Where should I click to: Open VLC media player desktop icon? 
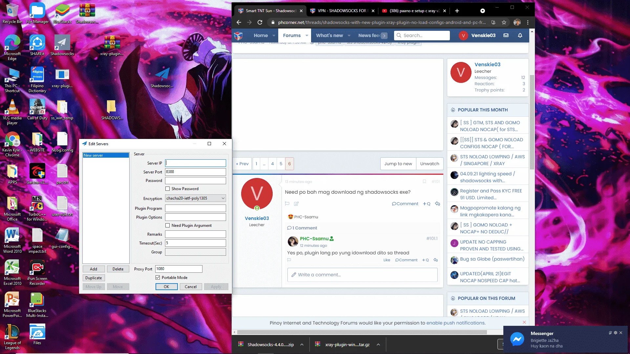pyautogui.click(x=12, y=112)
